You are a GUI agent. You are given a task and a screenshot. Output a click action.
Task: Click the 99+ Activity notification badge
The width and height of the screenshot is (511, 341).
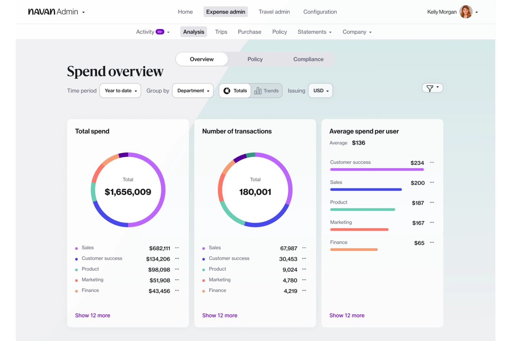click(160, 31)
